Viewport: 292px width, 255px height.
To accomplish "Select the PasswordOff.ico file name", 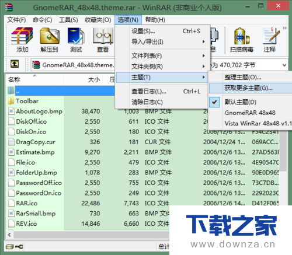I will click(39, 183).
